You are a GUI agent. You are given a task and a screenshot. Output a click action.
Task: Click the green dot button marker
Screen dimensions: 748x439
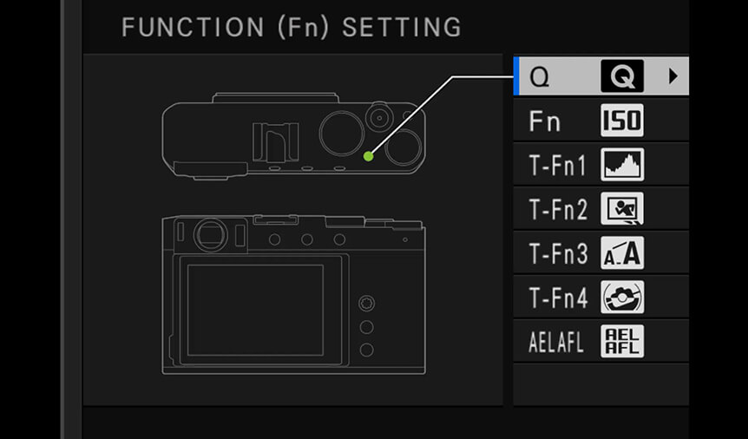tap(368, 156)
